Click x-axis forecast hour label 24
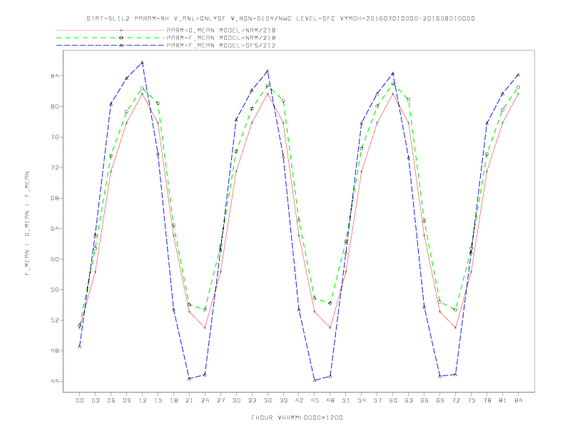Viewport: 565px width, 436px height. (205, 400)
